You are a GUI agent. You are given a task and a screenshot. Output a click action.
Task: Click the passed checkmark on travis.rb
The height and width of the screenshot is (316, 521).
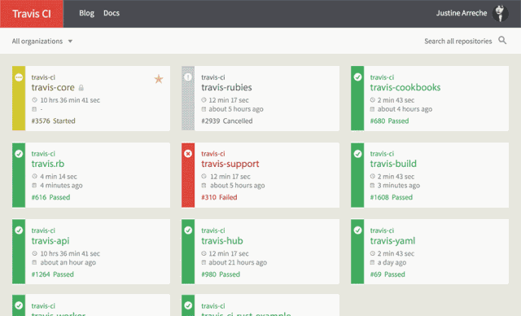19,153
